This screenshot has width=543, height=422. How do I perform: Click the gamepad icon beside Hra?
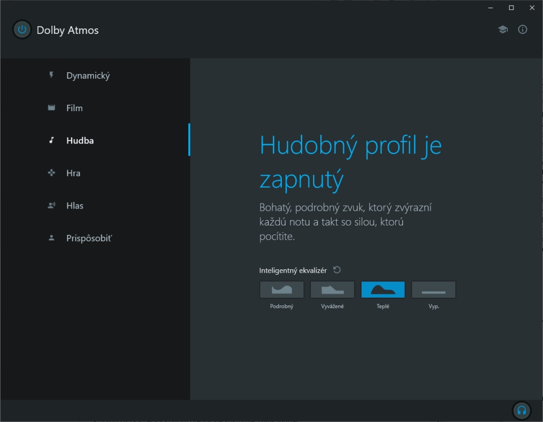(51, 173)
